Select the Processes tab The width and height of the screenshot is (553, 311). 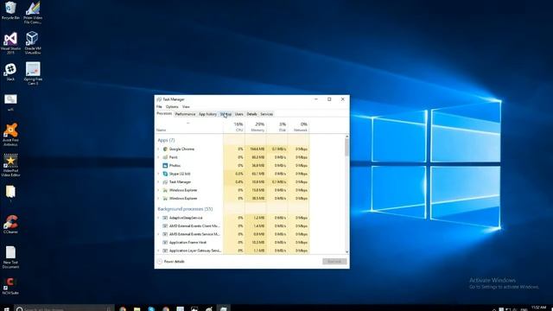click(x=164, y=114)
